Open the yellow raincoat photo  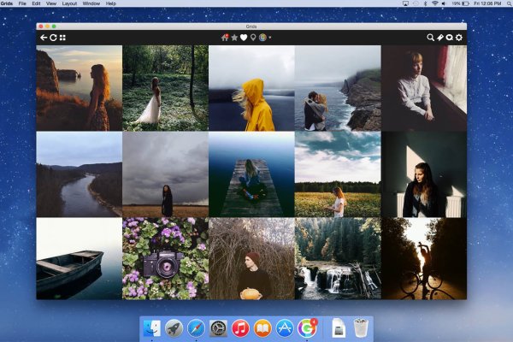point(251,88)
